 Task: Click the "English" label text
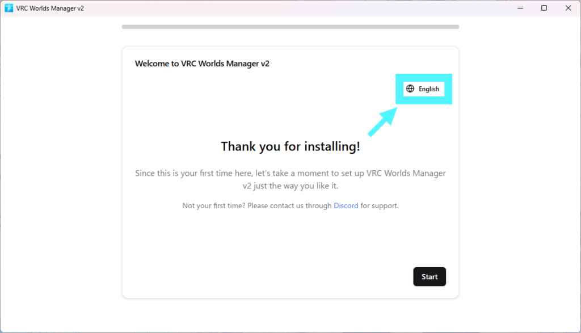coord(429,89)
